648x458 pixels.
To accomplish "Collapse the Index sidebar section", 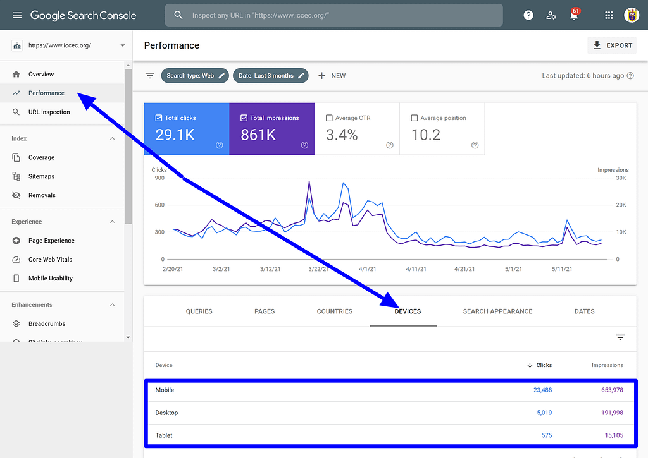I will click(x=112, y=138).
